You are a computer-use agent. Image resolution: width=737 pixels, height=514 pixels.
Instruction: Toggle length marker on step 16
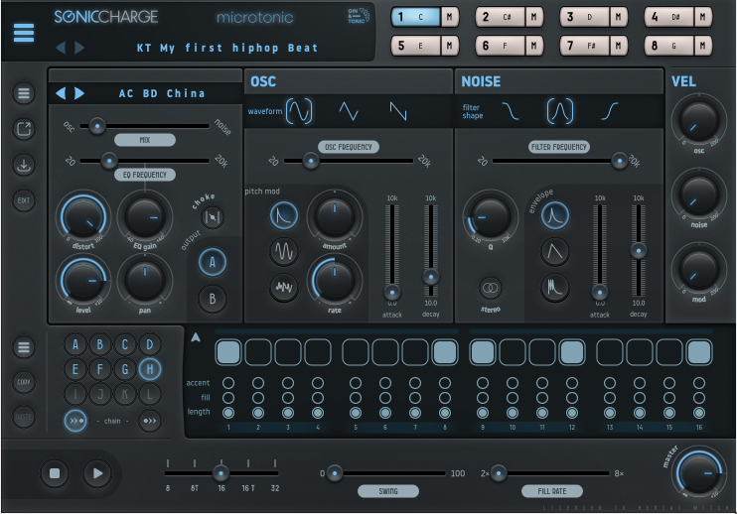click(x=699, y=413)
